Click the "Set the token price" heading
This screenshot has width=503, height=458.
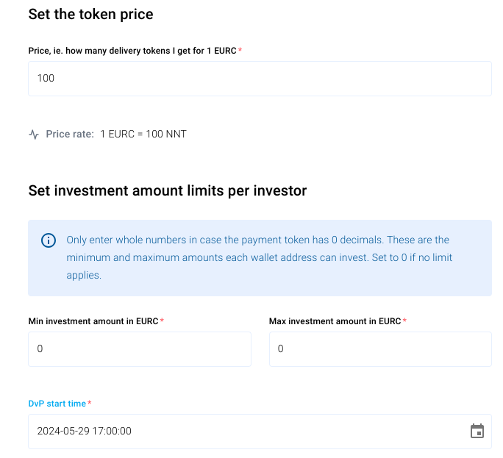pyautogui.click(x=90, y=14)
